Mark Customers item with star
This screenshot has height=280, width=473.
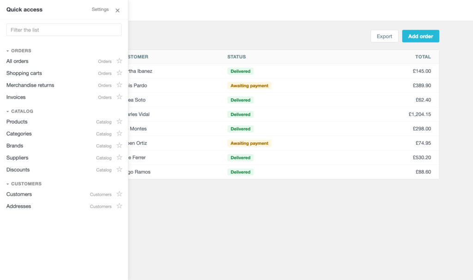[x=120, y=194]
